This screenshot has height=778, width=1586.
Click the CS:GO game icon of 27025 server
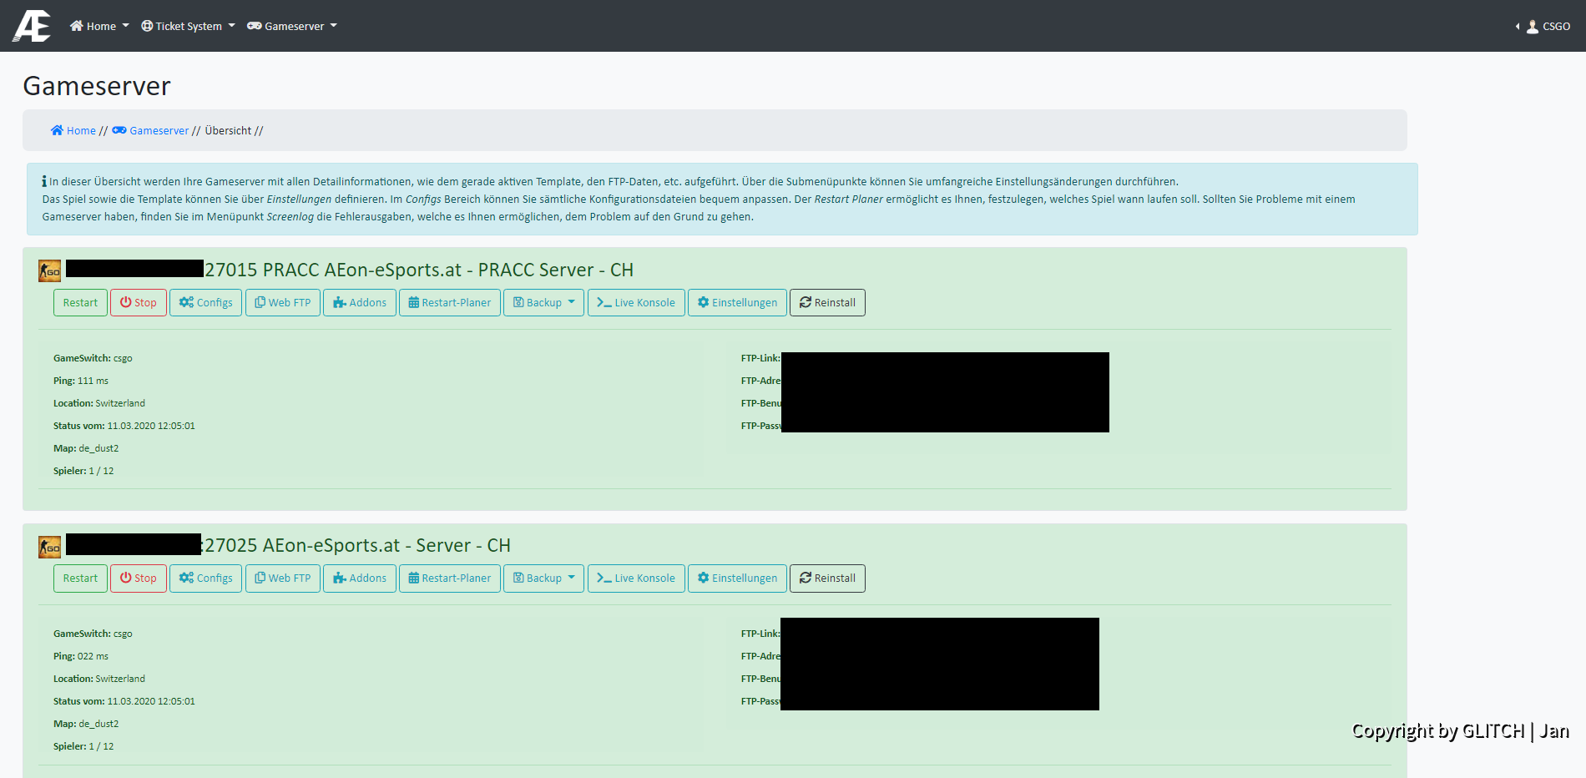50,547
